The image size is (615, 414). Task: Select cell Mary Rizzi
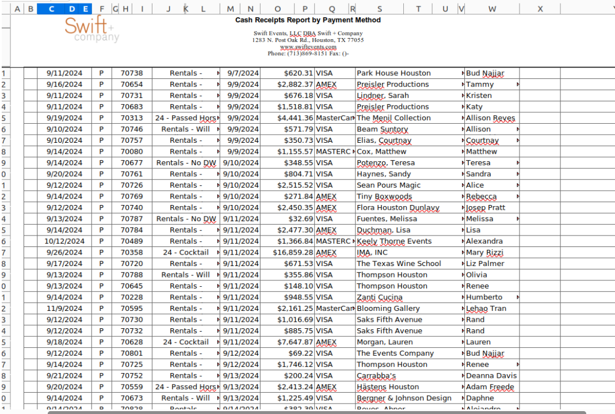(x=492, y=252)
